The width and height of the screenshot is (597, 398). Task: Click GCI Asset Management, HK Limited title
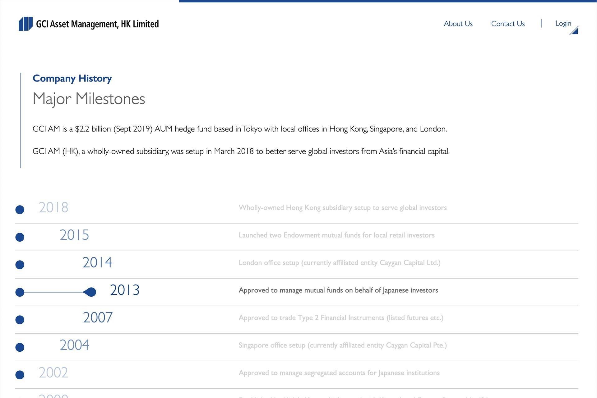97,24
